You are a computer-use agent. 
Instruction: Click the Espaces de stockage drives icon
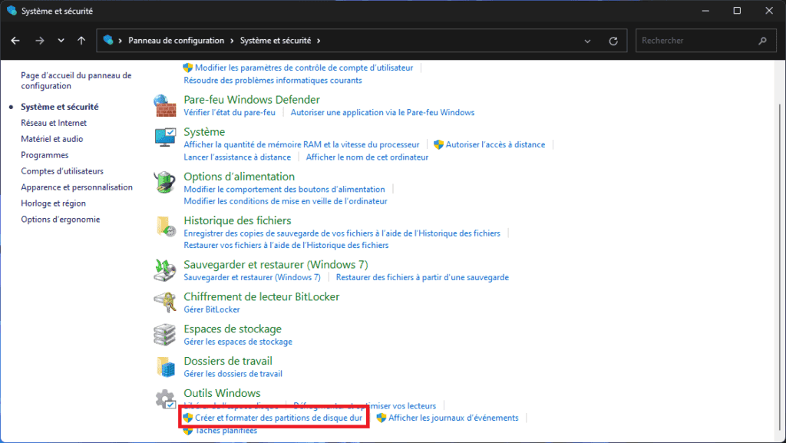click(x=165, y=334)
